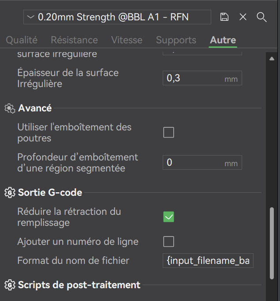Open the settings search magnifier icon

coord(261,17)
